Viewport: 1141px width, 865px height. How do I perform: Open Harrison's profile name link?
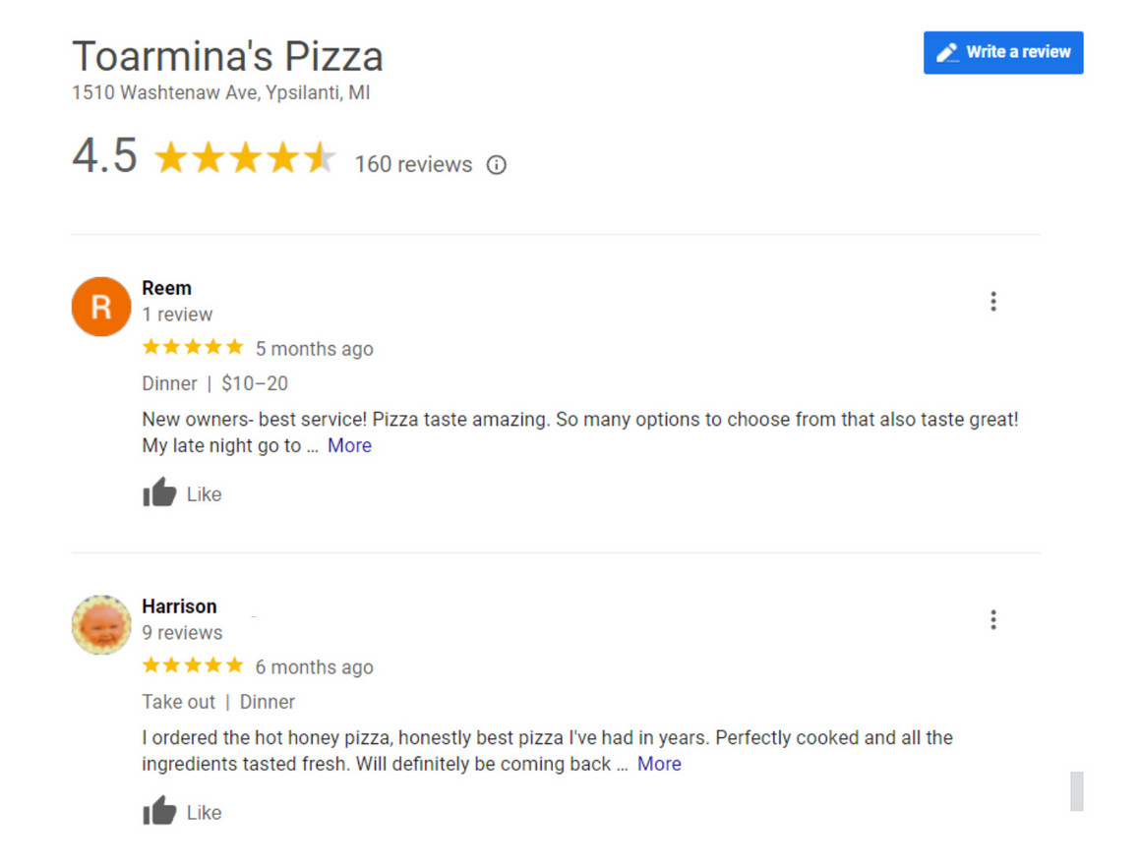click(x=179, y=606)
